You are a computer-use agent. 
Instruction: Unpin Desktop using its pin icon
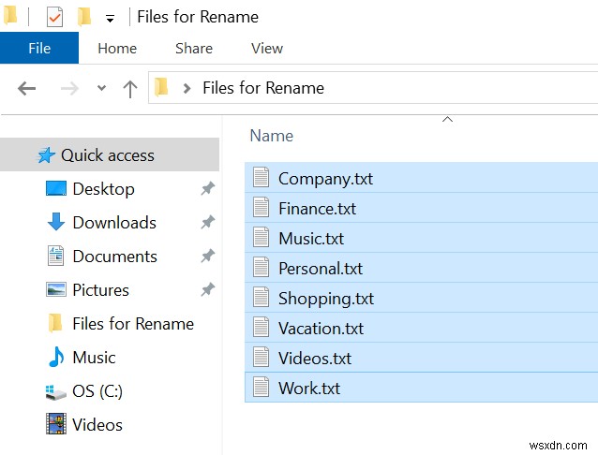[208, 188]
